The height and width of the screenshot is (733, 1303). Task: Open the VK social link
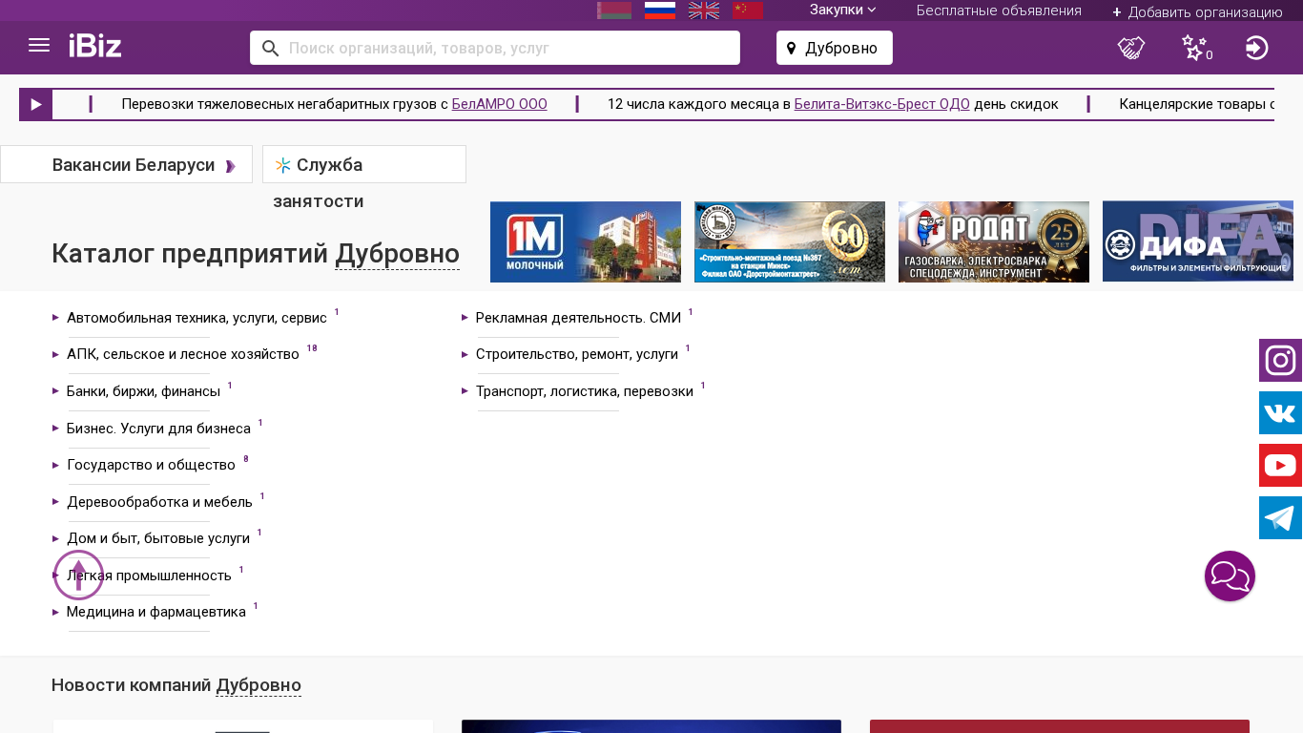click(1280, 413)
